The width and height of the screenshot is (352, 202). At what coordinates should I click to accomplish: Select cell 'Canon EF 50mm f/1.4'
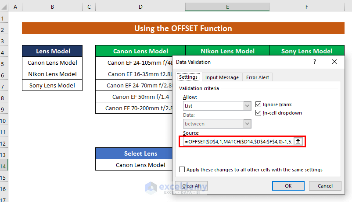(x=134, y=97)
